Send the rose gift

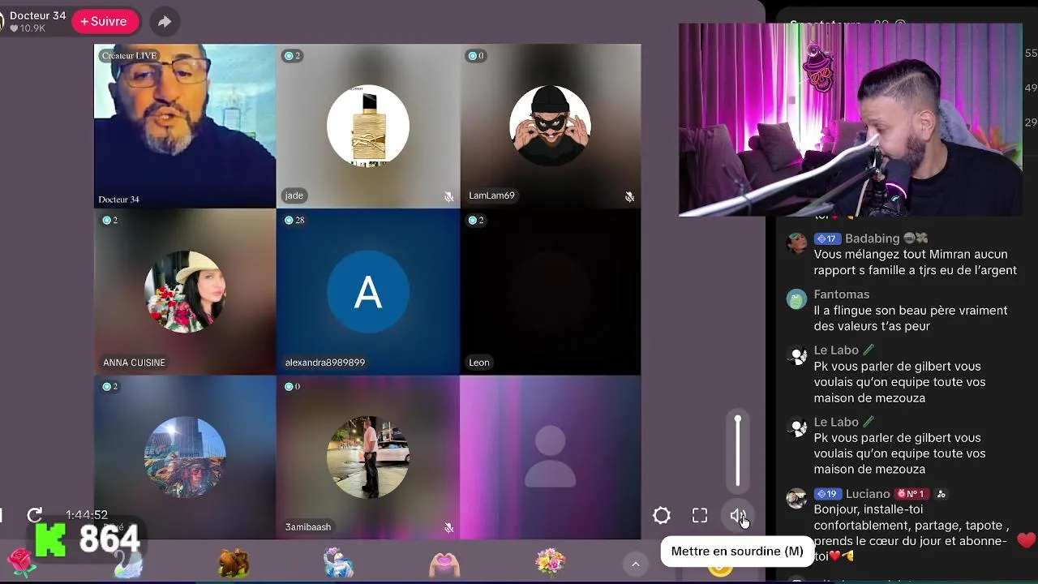click(21, 562)
